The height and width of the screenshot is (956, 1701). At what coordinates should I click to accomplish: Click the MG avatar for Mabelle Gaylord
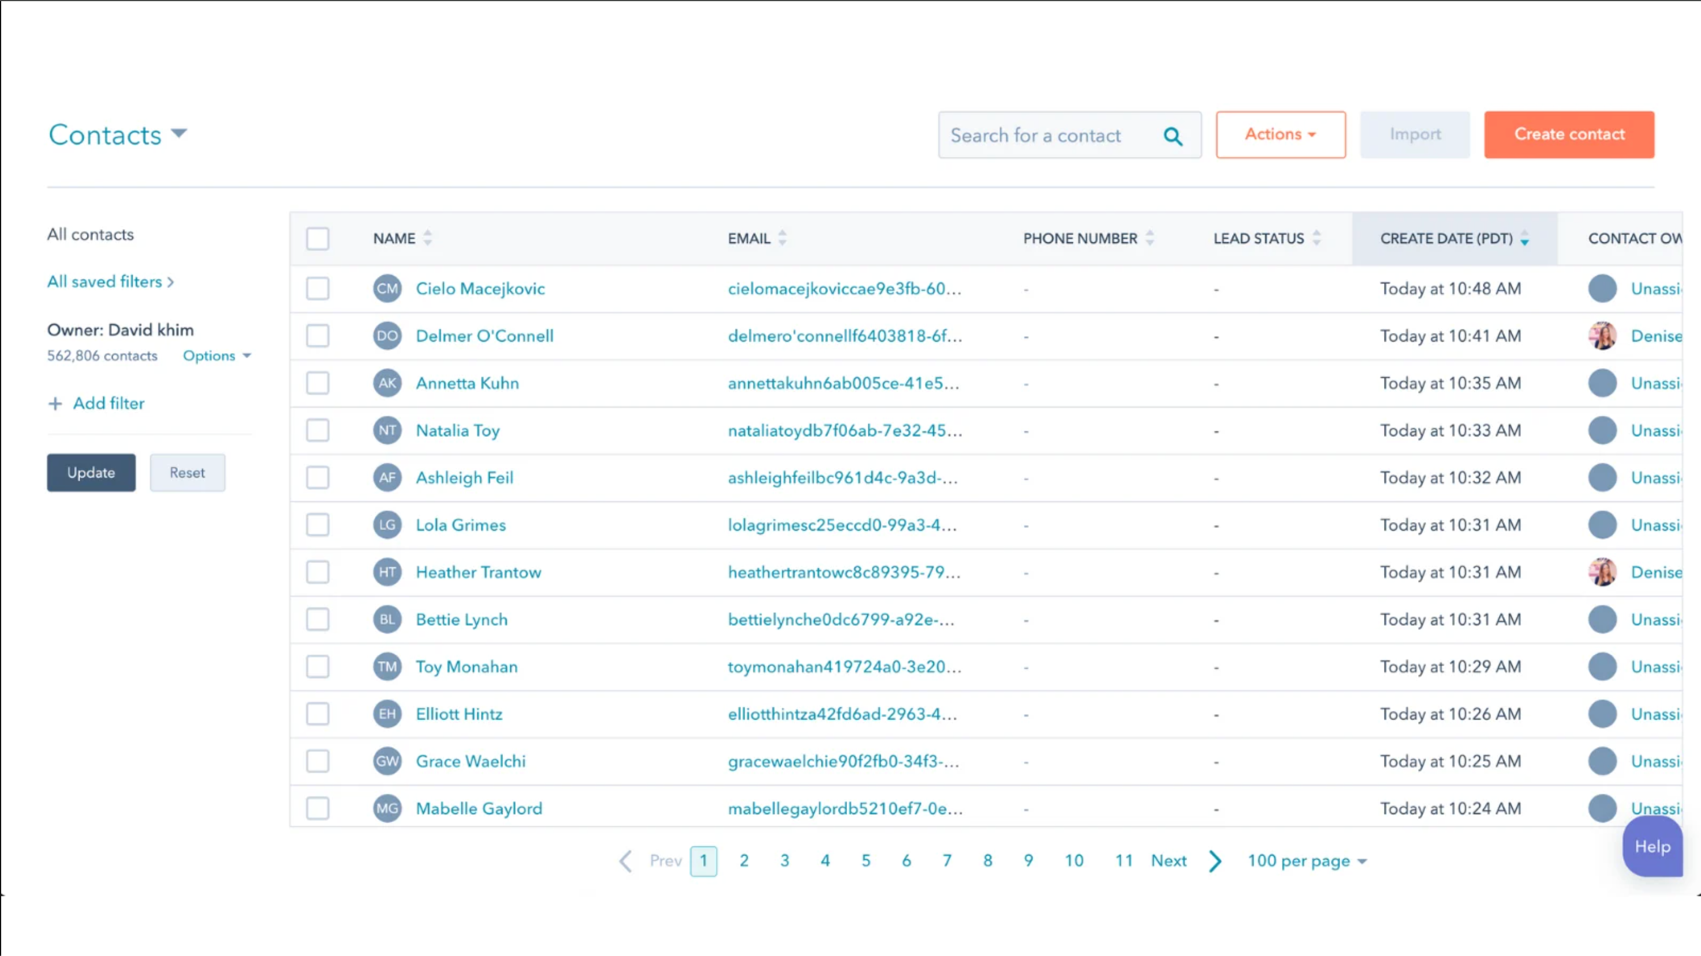pyautogui.click(x=387, y=808)
